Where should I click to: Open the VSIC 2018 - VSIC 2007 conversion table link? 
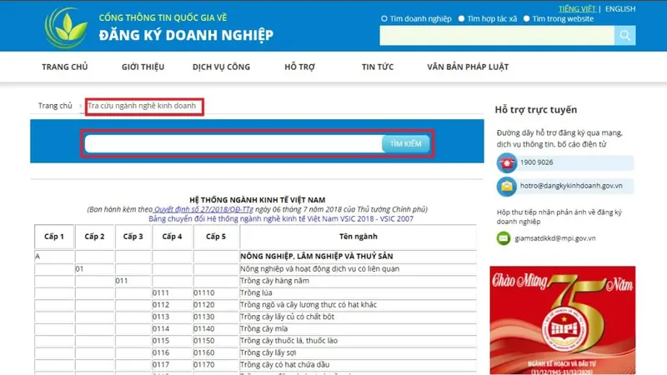point(281,218)
